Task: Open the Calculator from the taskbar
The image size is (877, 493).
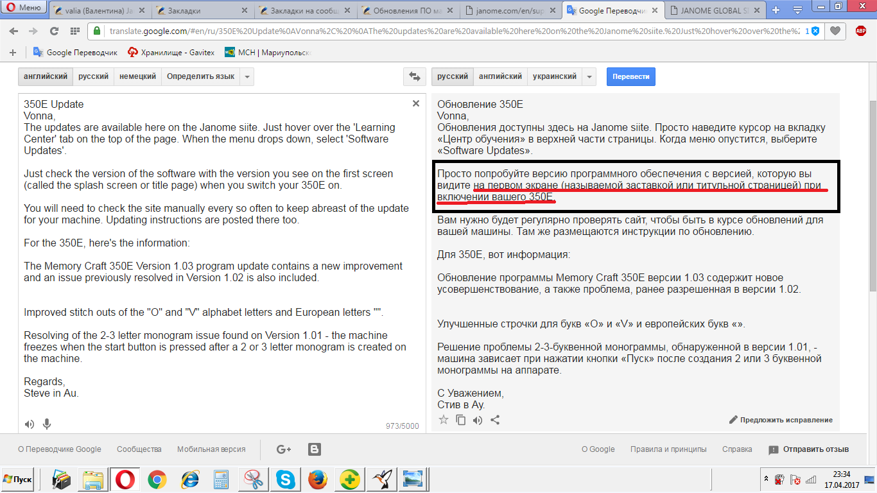Action: coord(221,480)
